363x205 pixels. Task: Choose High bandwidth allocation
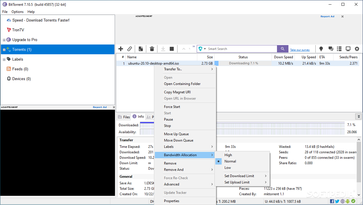click(242, 155)
